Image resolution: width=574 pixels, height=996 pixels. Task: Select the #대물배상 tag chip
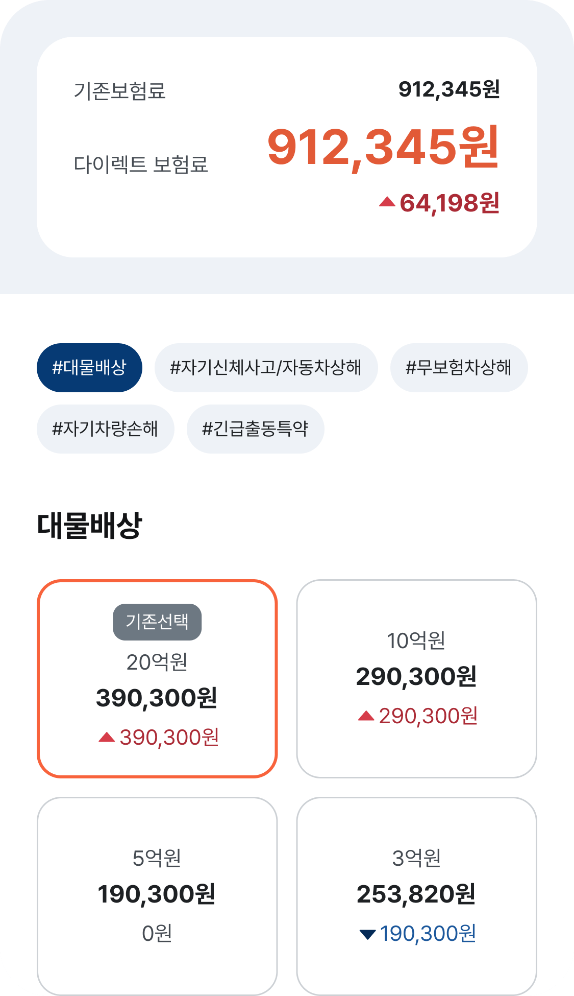(89, 368)
